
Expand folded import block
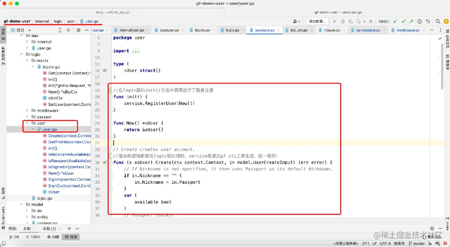point(136,51)
